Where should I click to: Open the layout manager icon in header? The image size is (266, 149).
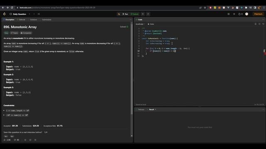229,14
